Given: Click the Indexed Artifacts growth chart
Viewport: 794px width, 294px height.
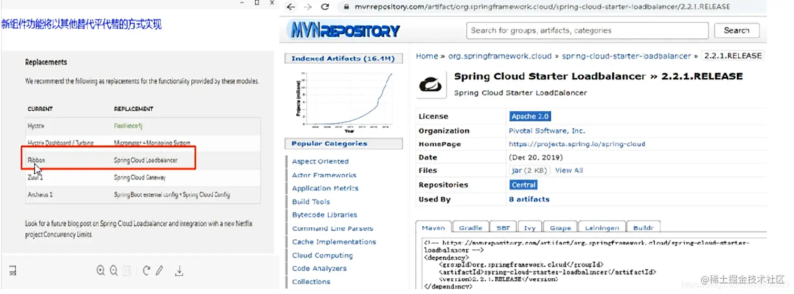Looking at the screenshot, I should coord(343,102).
